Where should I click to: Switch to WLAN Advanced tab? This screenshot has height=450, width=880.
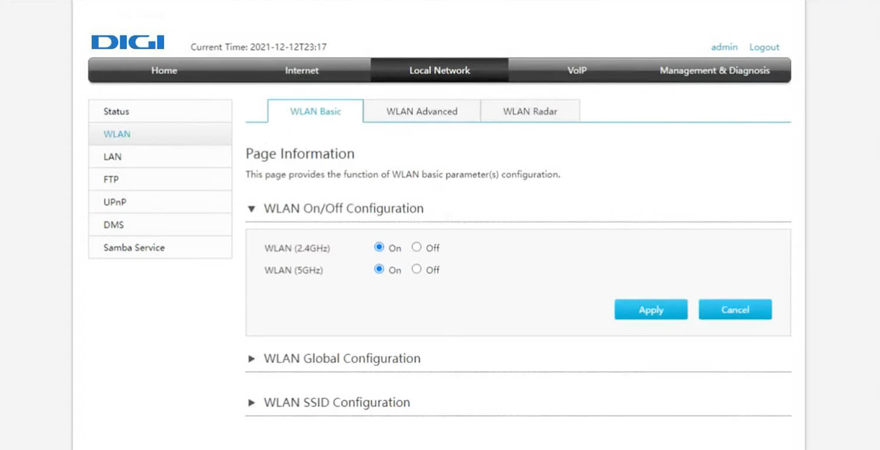pos(421,111)
